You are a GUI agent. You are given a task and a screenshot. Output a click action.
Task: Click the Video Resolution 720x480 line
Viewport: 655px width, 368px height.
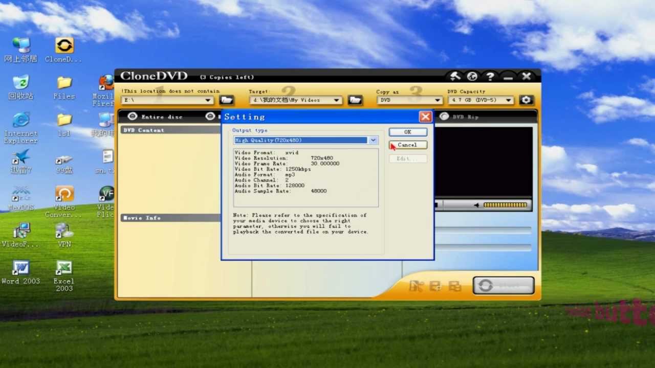284,158
